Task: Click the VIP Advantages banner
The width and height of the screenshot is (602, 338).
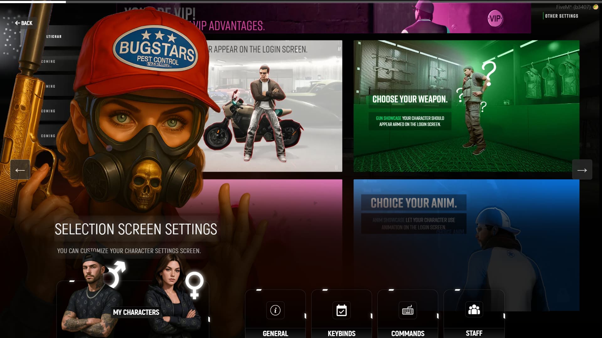Action: coord(324,18)
